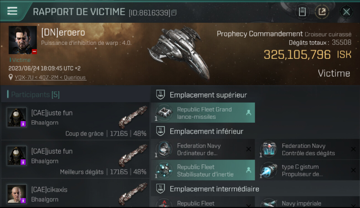Open the [DN]eroero victim portrait
Screen dimensions: 360x208
point(23,40)
